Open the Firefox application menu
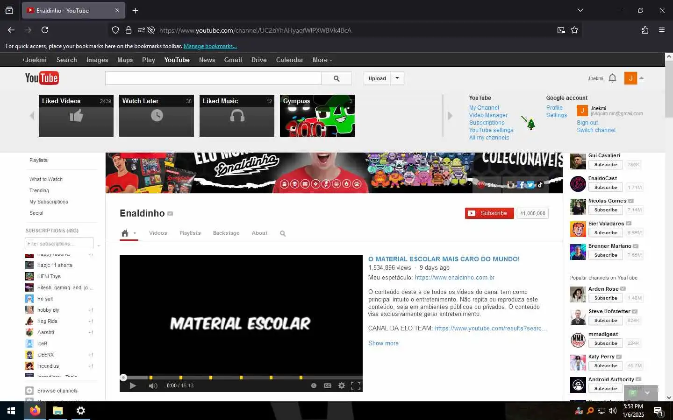This screenshot has width=673, height=420. pyautogui.click(x=662, y=30)
